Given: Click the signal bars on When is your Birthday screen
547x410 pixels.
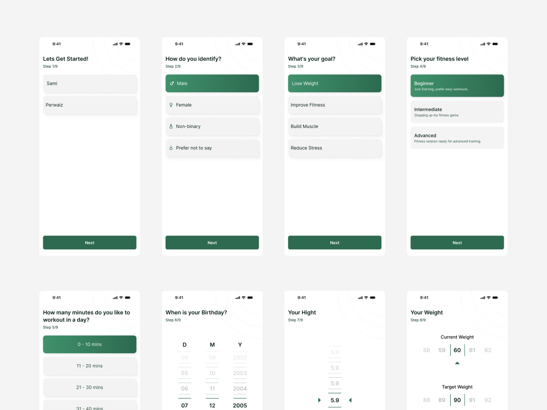Looking at the screenshot, I should (x=237, y=297).
